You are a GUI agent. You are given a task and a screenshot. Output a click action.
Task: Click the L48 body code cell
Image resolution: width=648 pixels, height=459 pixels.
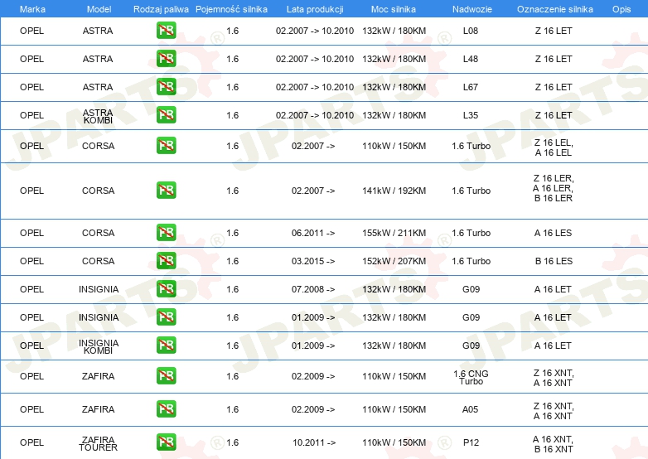(x=471, y=60)
